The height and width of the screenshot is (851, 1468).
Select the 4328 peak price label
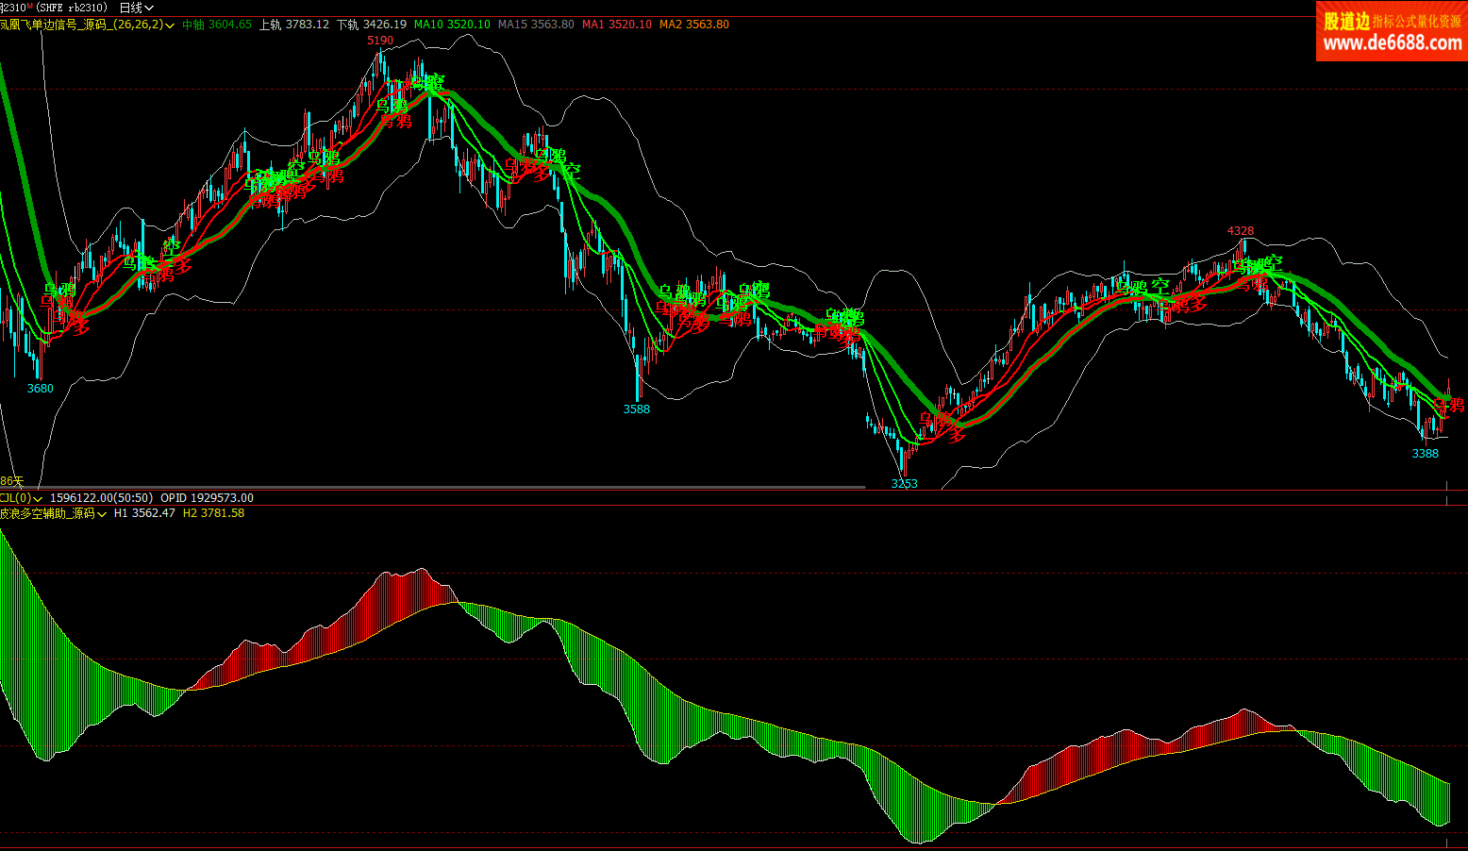click(x=1241, y=231)
